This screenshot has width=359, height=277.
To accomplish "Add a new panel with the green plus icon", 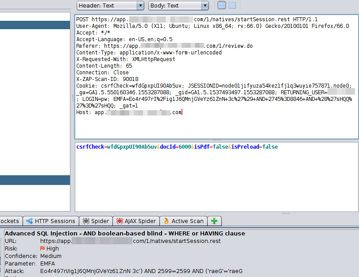I will (214, 220).
